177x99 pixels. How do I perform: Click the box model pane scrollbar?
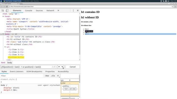coord(80,79)
